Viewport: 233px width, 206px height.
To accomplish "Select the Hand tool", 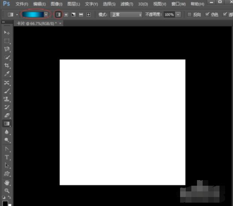I will click(x=7, y=182).
